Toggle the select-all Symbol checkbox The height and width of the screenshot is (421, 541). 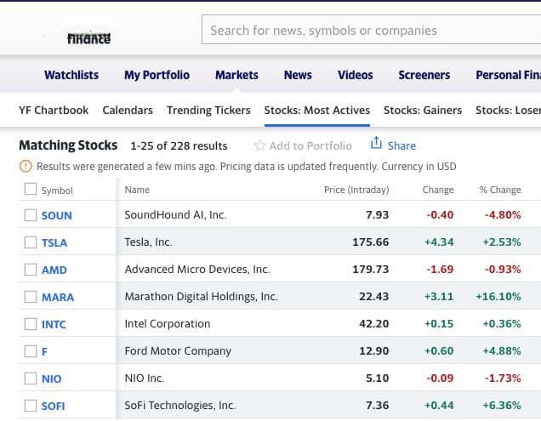point(31,189)
